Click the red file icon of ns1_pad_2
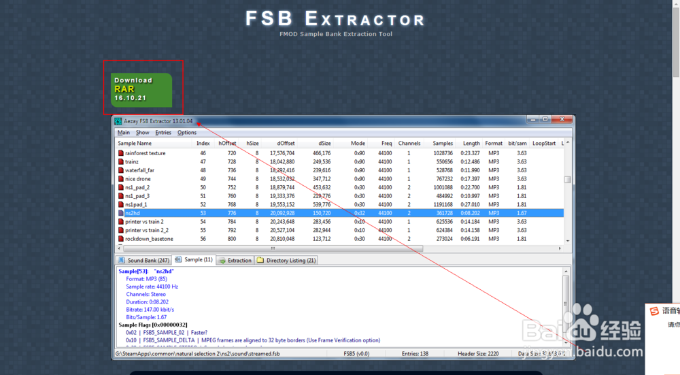 [121, 187]
